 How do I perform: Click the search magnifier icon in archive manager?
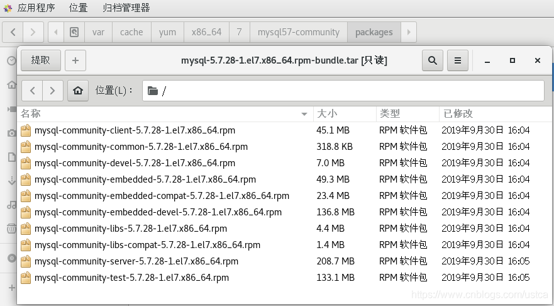[x=432, y=60]
